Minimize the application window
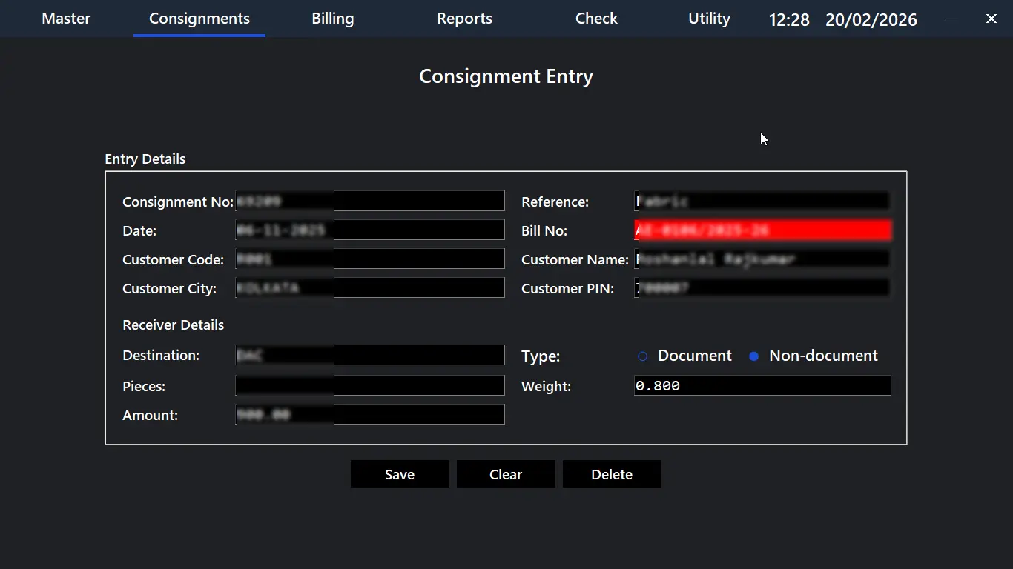 (x=951, y=19)
